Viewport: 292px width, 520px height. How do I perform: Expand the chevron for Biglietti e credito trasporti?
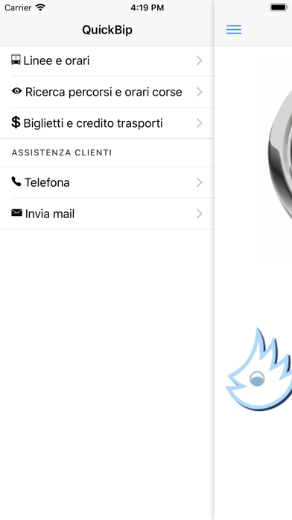point(199,123)
